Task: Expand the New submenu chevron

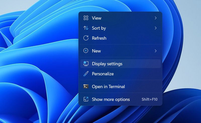Action: (156, 51)
